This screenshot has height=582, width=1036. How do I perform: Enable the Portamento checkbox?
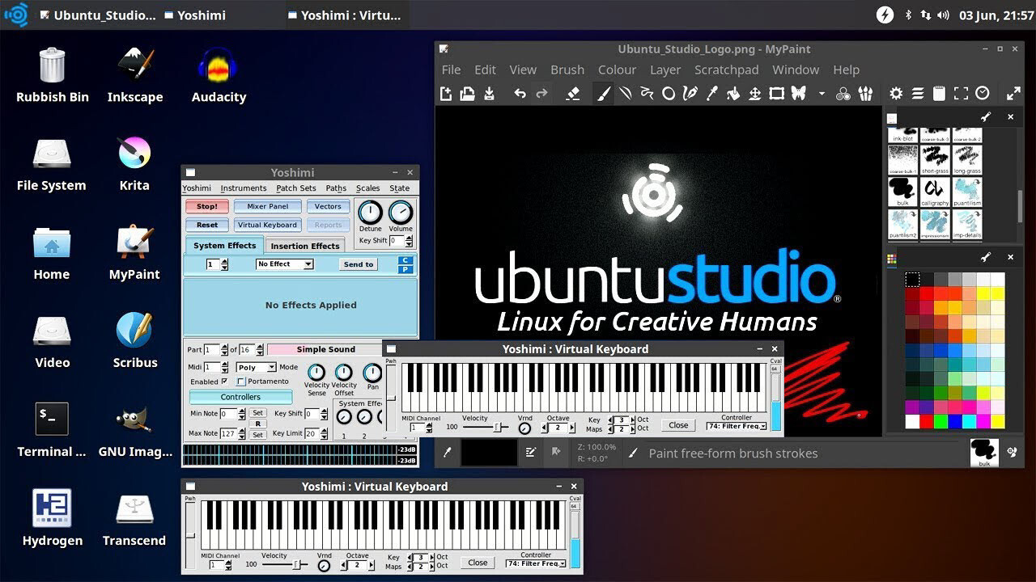pos(241,382)
